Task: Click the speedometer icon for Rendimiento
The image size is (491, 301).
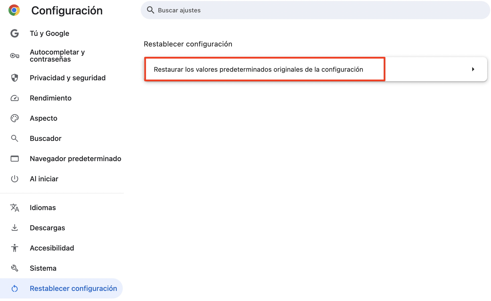Action: coord(14,98)
